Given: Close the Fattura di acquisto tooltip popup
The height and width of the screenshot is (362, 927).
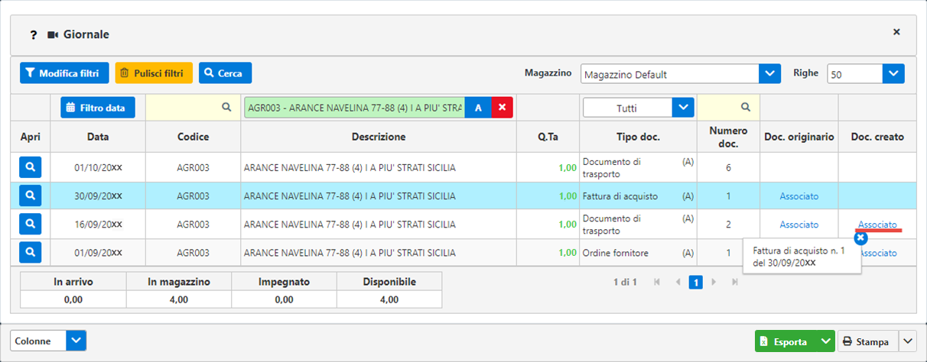Looking at the screenshot, I should point(860,238).
